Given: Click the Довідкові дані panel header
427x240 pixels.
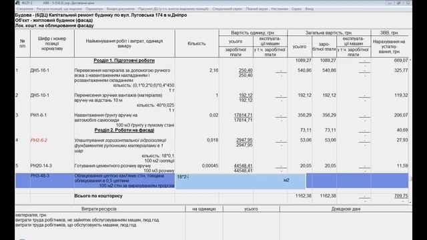Looking at the screenshot, I should [346, 209].
